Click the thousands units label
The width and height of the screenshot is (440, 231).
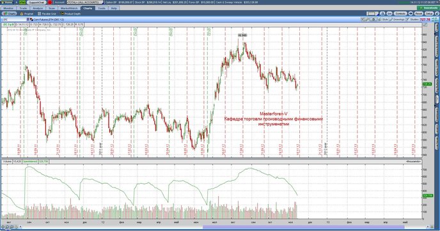(413, 161)
